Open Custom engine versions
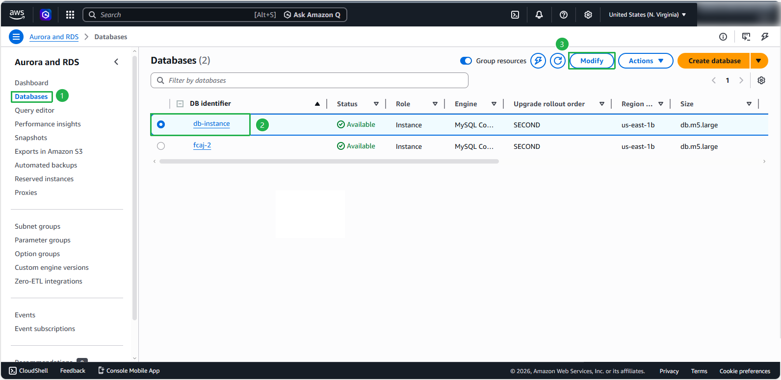 [52, 267]
